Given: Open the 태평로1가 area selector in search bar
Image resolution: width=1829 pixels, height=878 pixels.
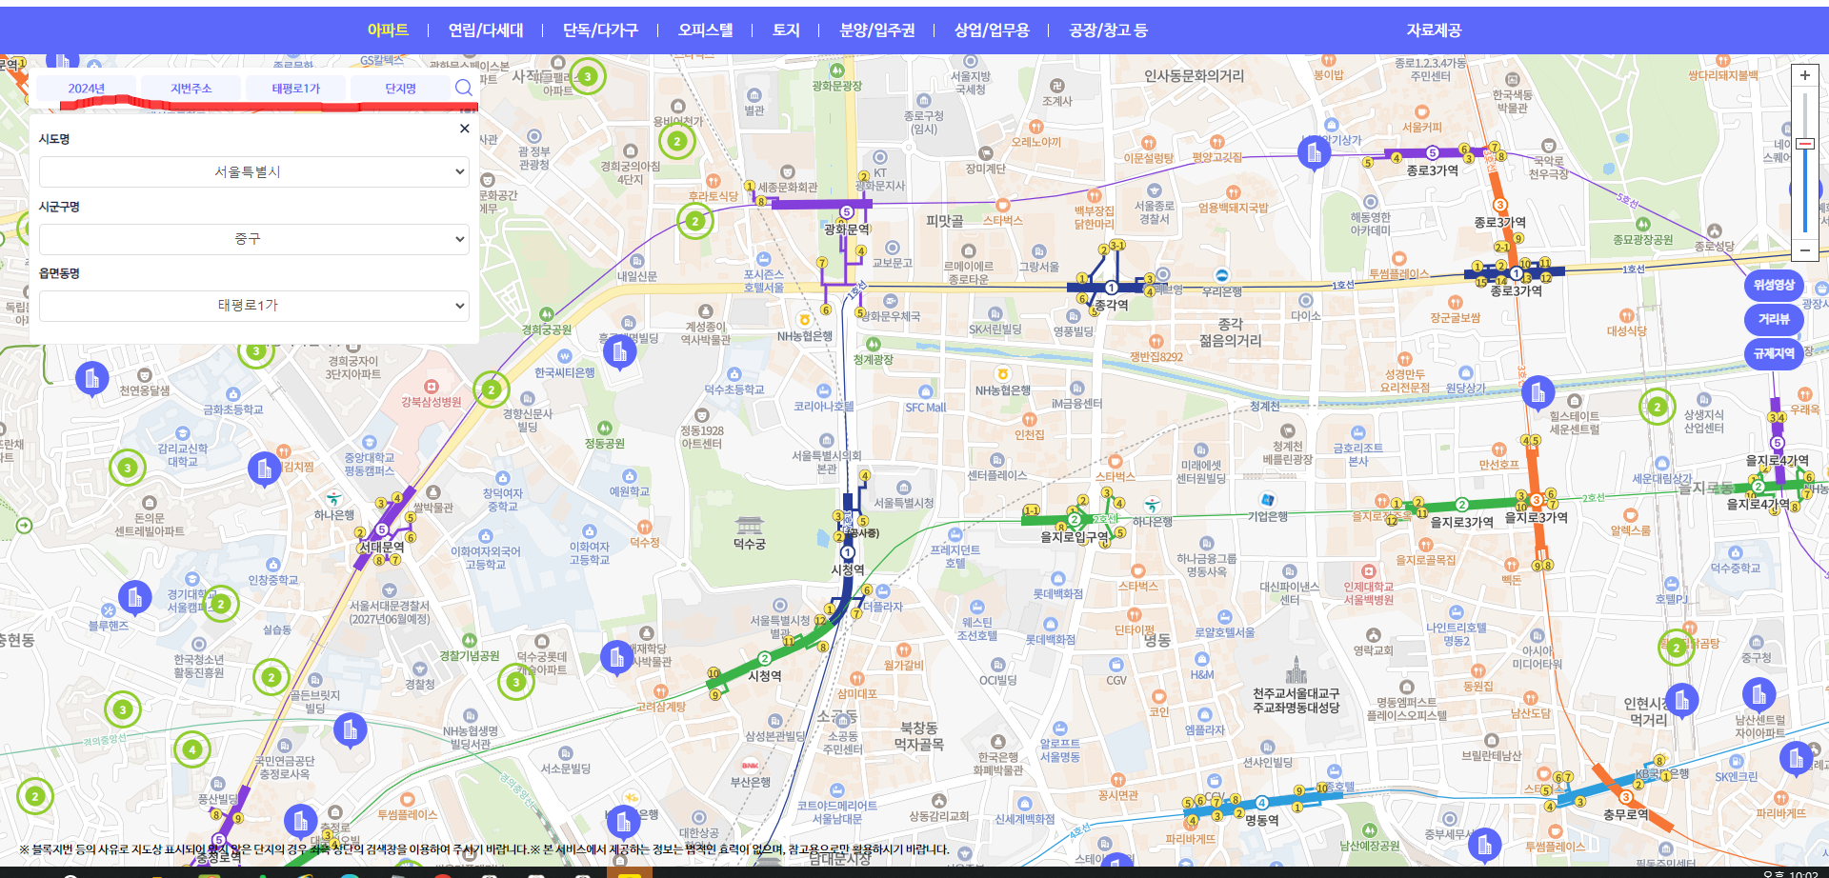Looking at the screenshot, I should click(296, 89).
